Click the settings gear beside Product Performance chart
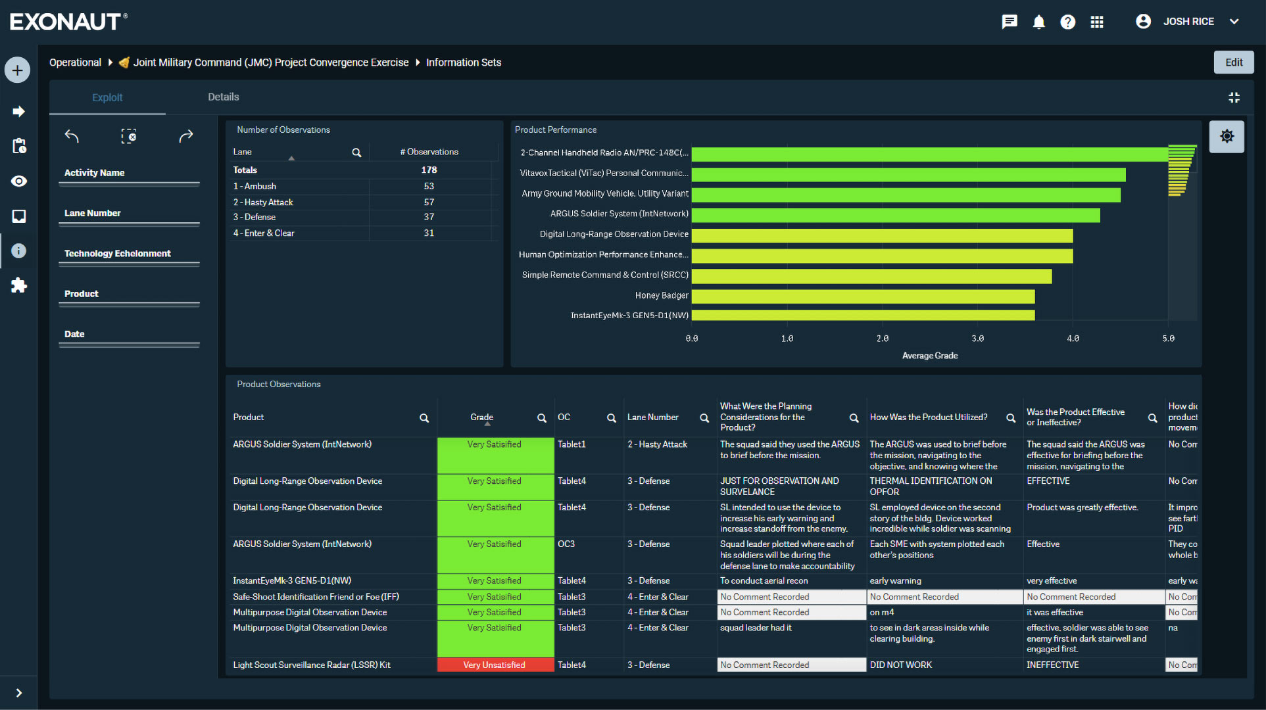Viewport: 1266px width, 710px height. tap(1227, 136)
